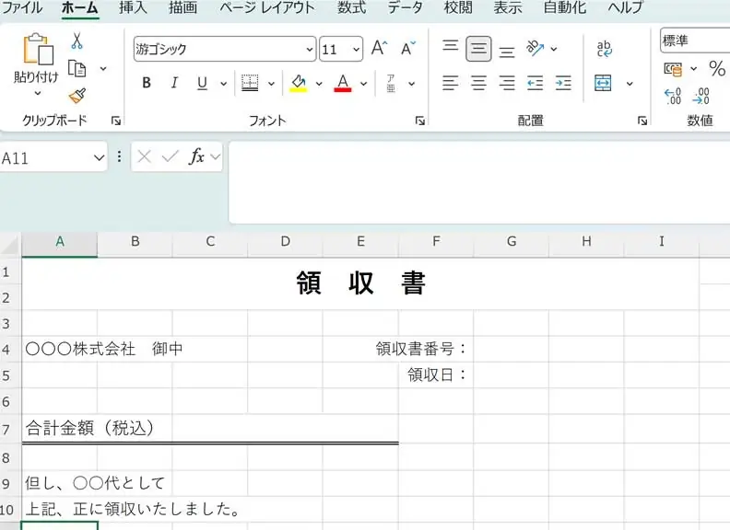Click the text orientation icon

point(535,48)
